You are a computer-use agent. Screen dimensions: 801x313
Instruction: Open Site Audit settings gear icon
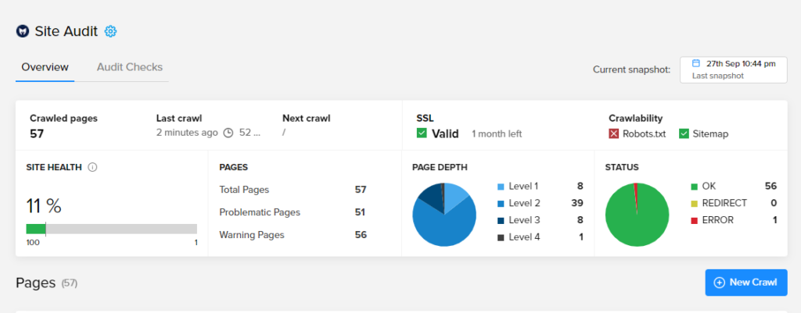coord(110,31)
